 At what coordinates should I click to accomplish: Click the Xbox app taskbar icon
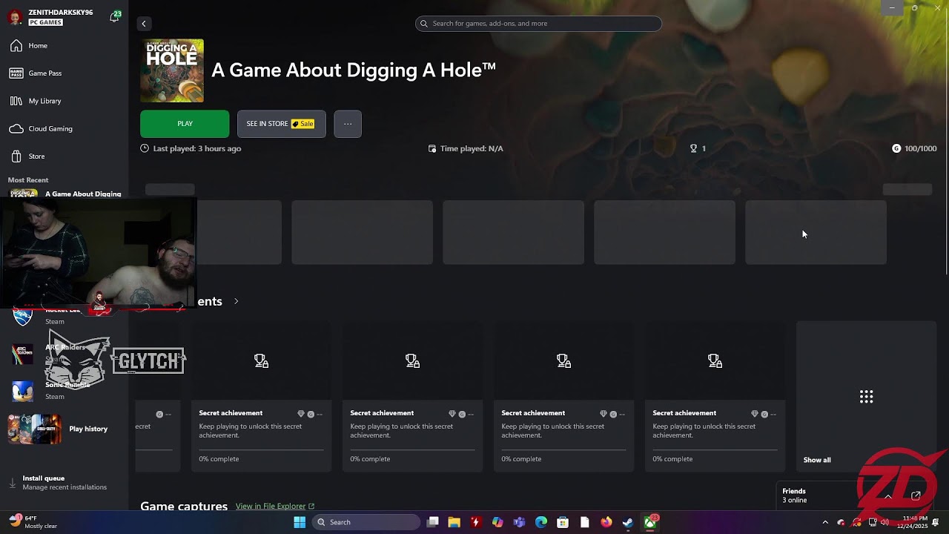tap(650, 522)
